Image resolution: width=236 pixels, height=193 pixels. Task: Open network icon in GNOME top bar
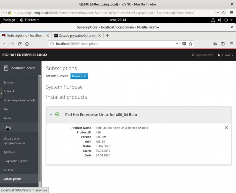pos(213,20)
